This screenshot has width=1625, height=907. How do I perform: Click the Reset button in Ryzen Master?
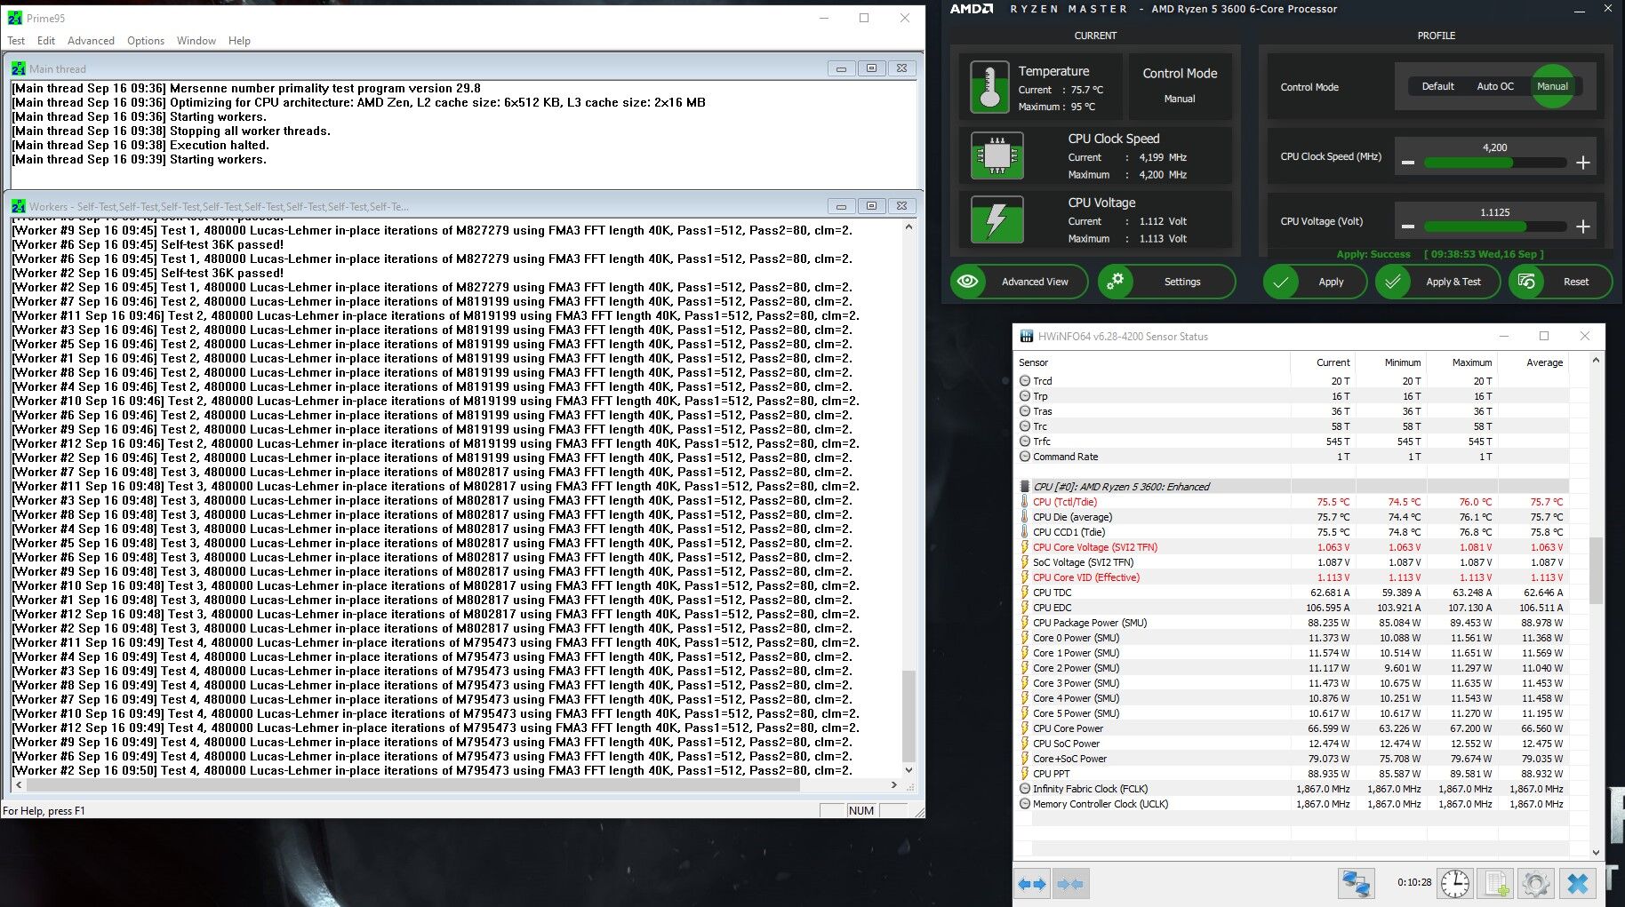point(1560,282)
